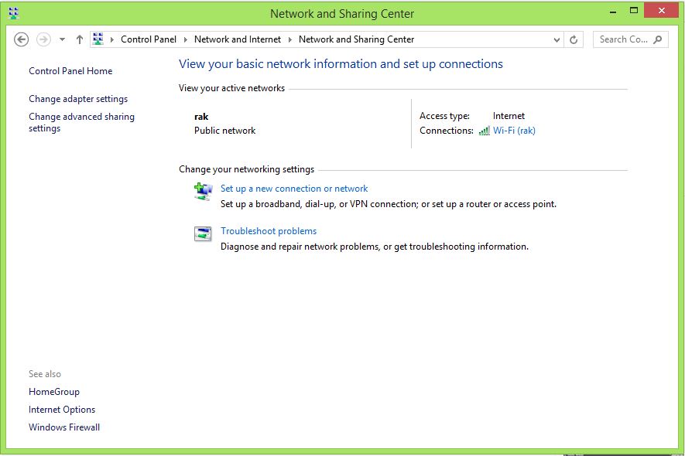Click 'Set up a broadband, dial-up' description

(x=389, y=204)
